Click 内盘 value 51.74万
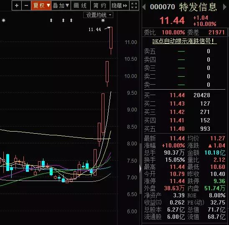Screen dimensions: 229x225 coord(215,188)
